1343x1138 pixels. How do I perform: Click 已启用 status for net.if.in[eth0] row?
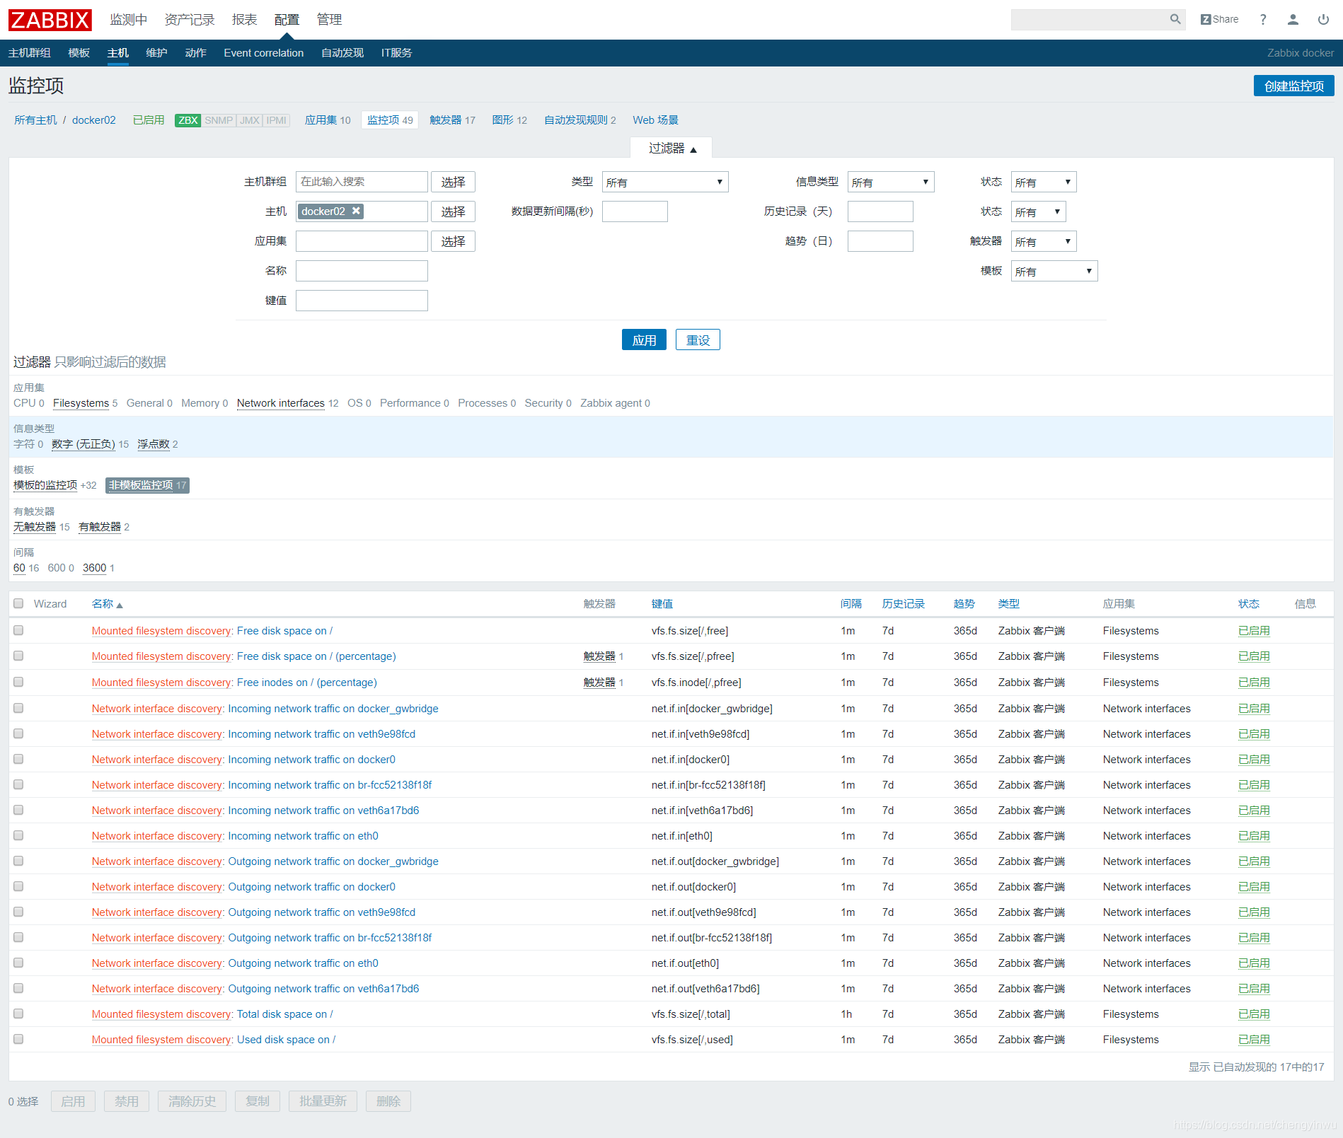[1254, 836]
